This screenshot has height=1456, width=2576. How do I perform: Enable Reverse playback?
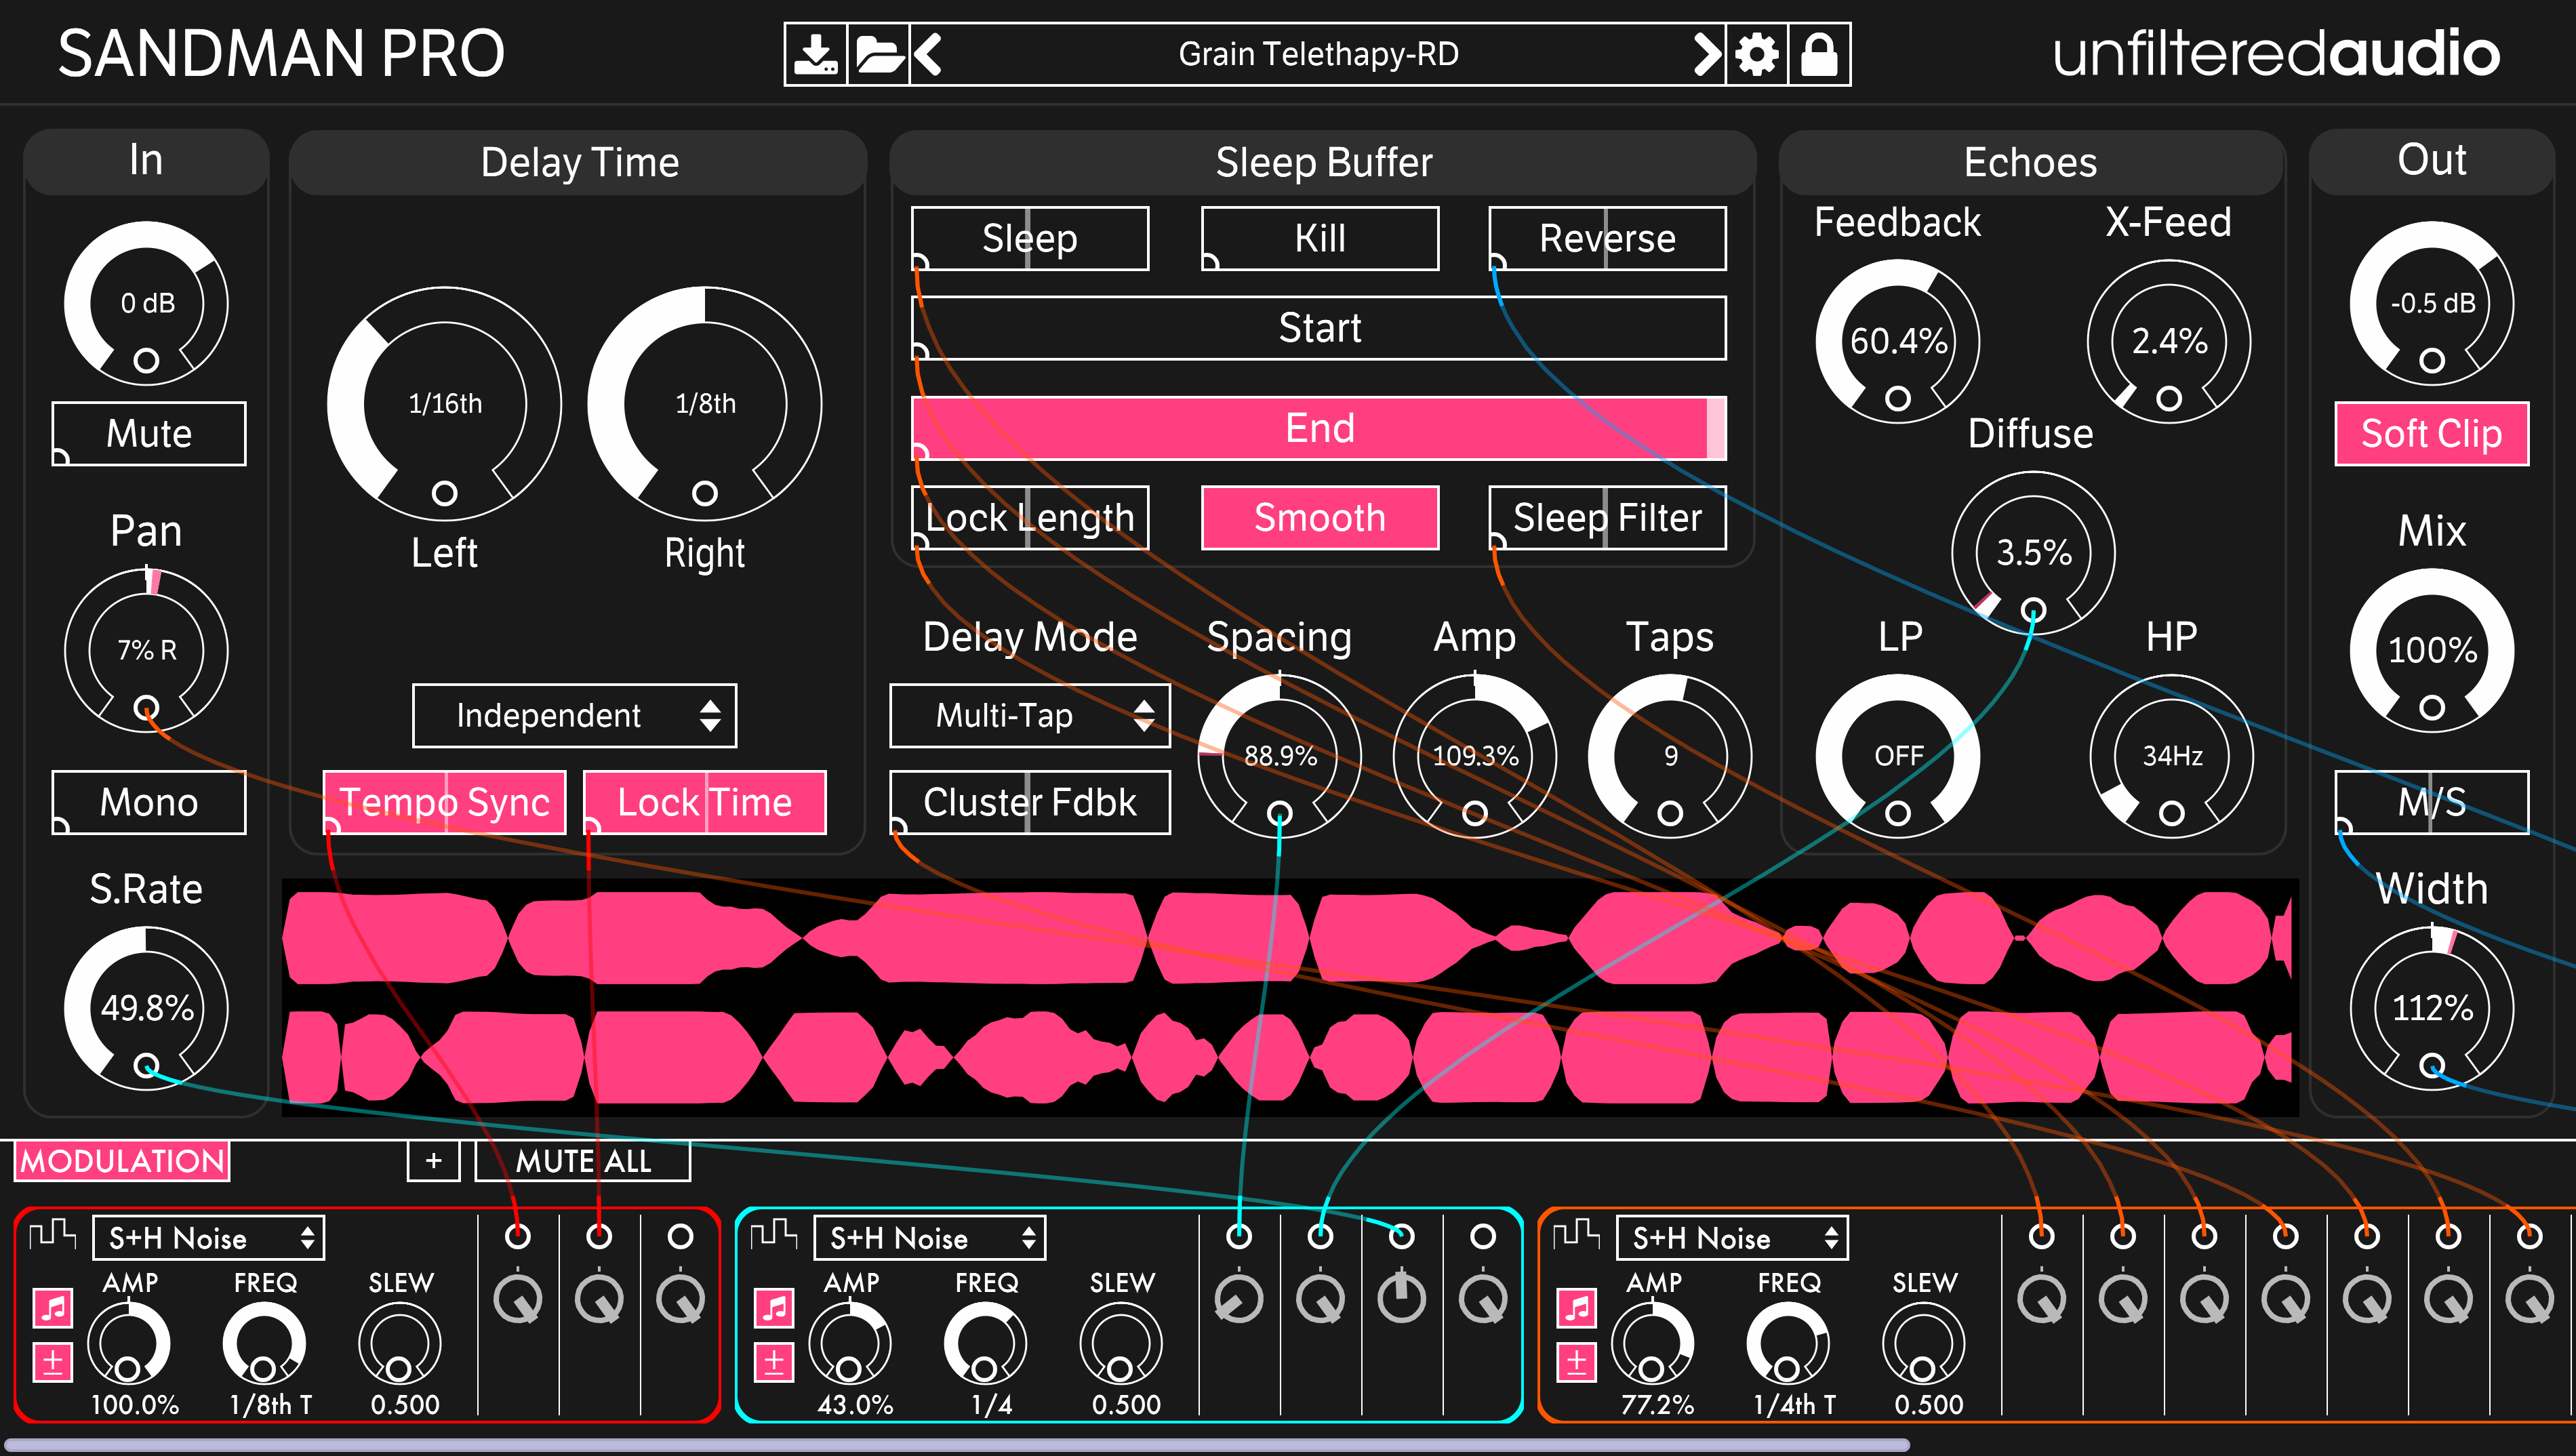[1607, 239]
